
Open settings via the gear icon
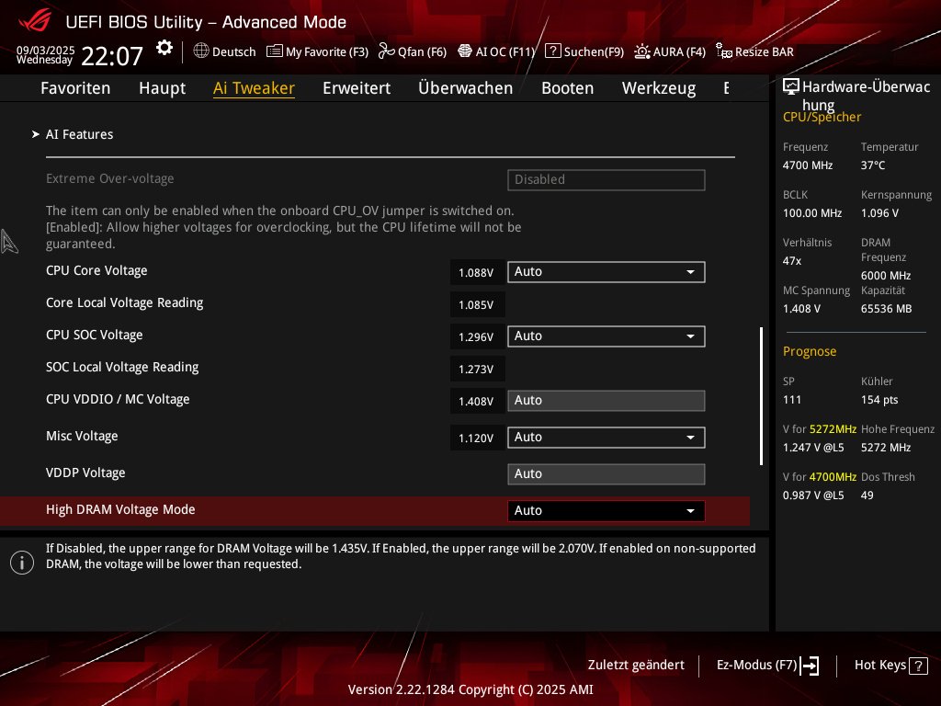pos(164,48)
